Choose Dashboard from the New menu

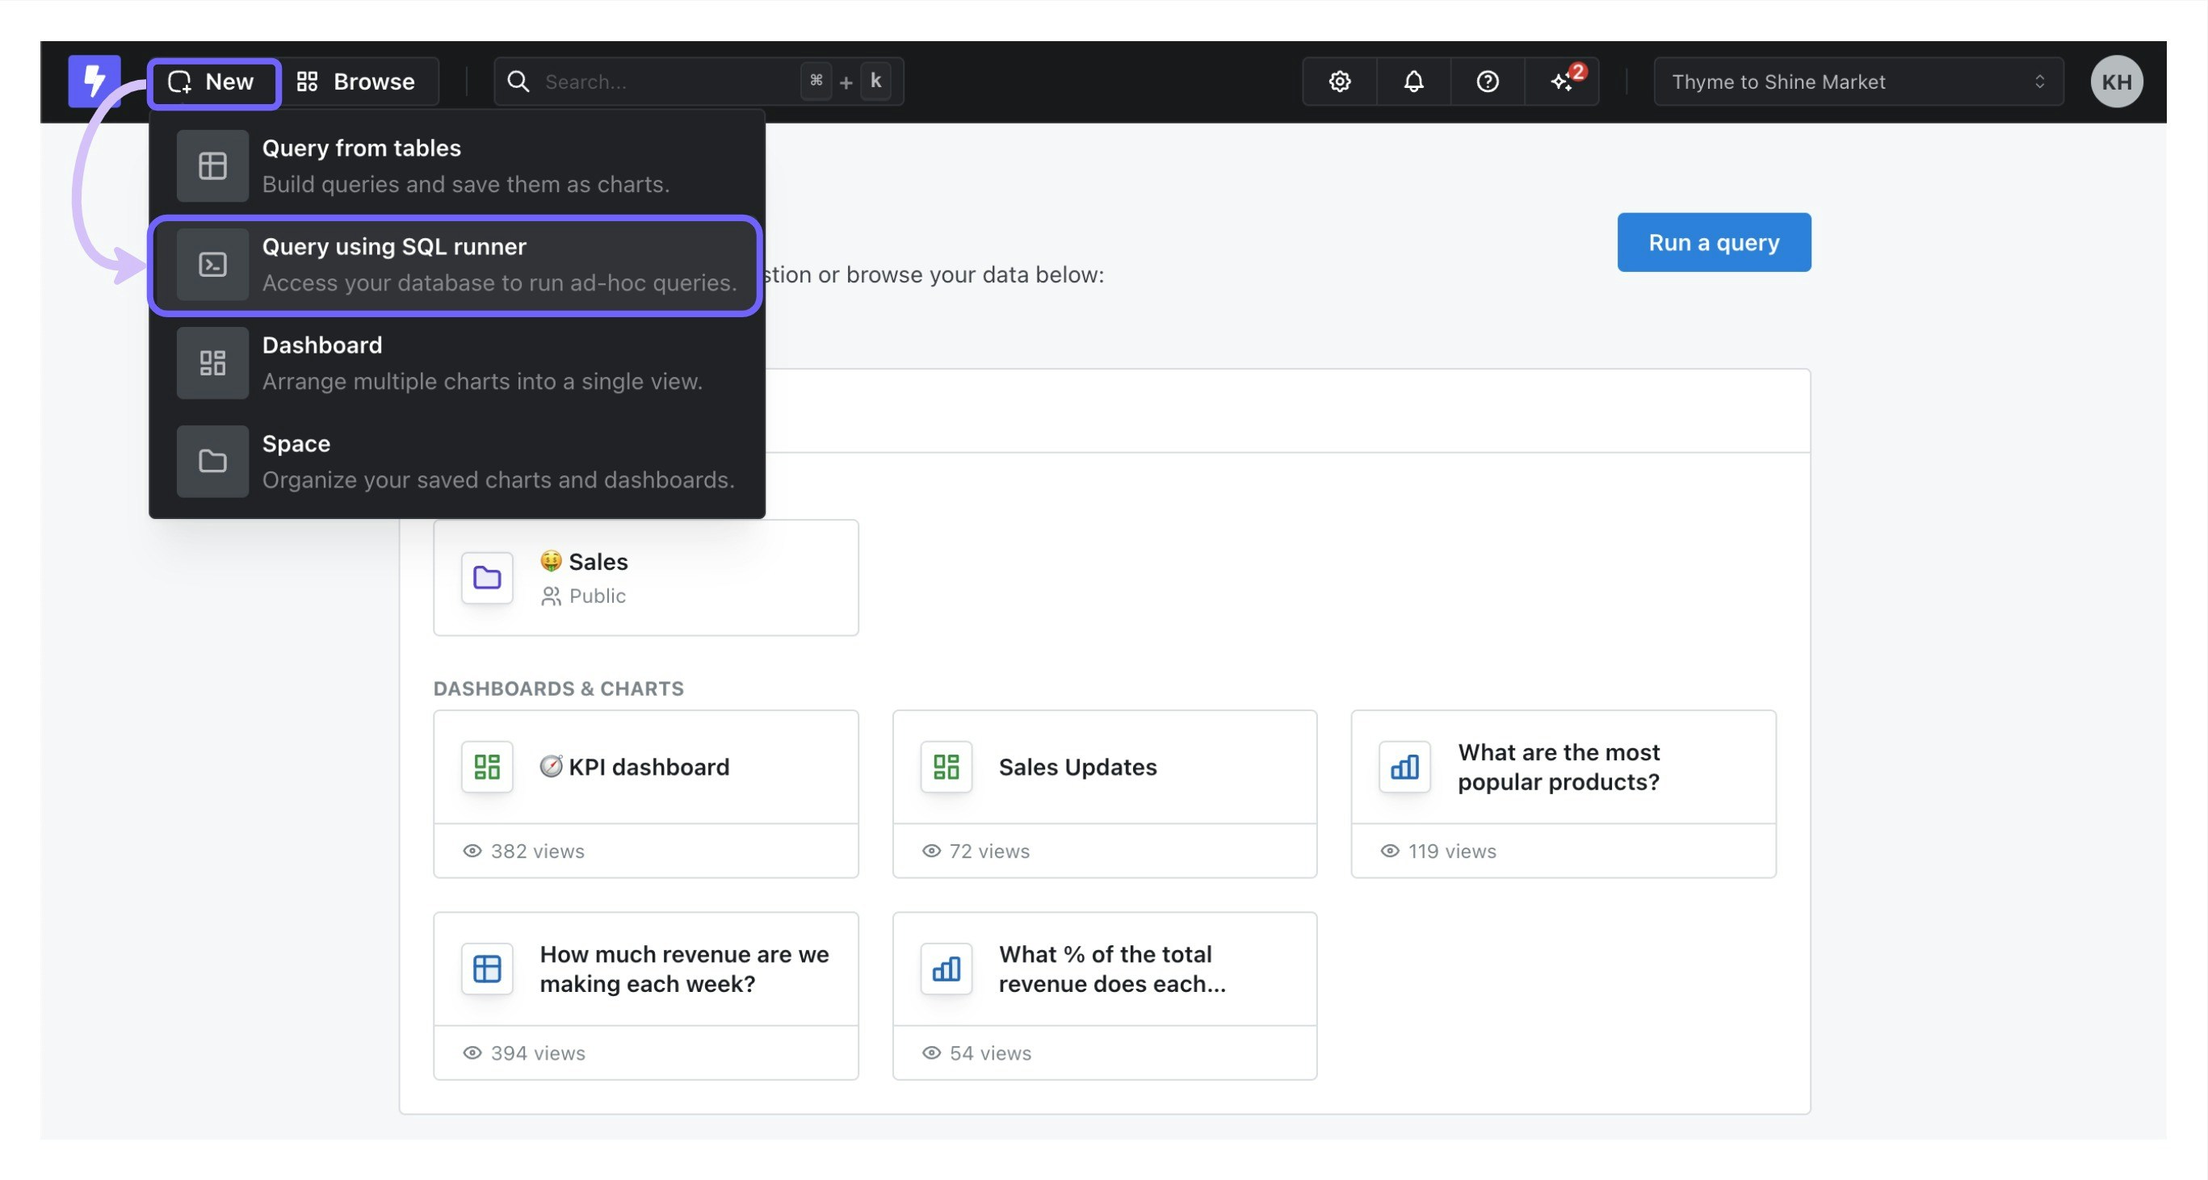coord(455,363)
